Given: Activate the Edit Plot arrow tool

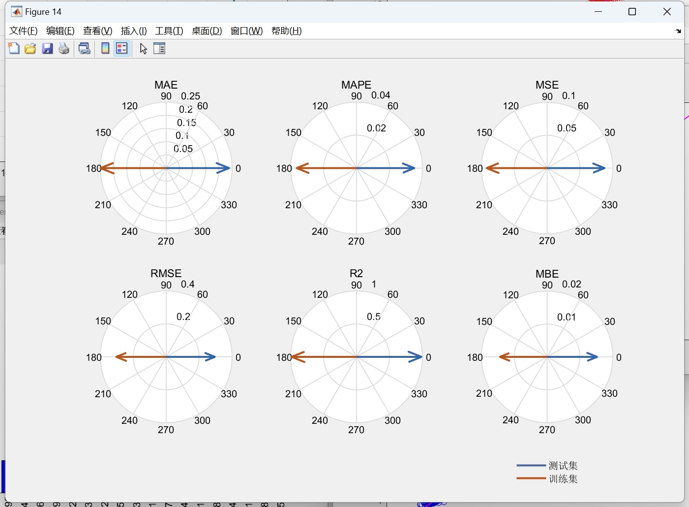Looking at the screenshot, I should click(x=143, y=48).
